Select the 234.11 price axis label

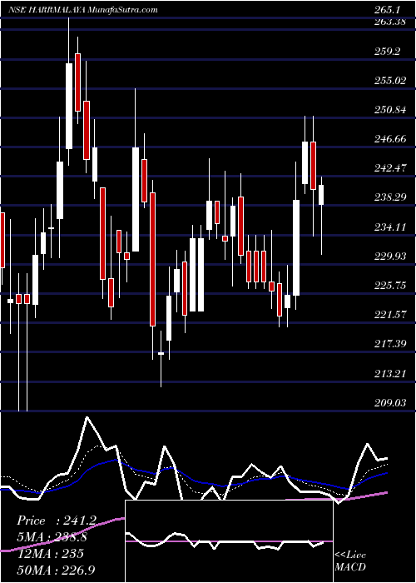pos(390,227)
